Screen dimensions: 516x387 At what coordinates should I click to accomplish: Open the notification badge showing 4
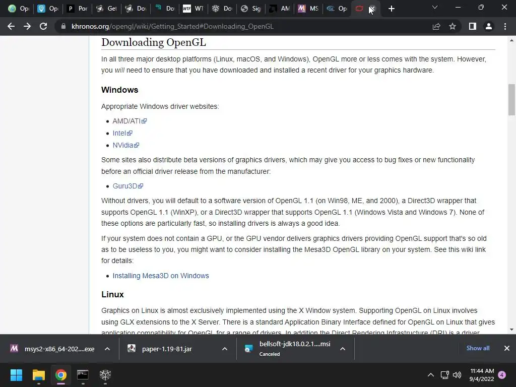tap(502, 375)
